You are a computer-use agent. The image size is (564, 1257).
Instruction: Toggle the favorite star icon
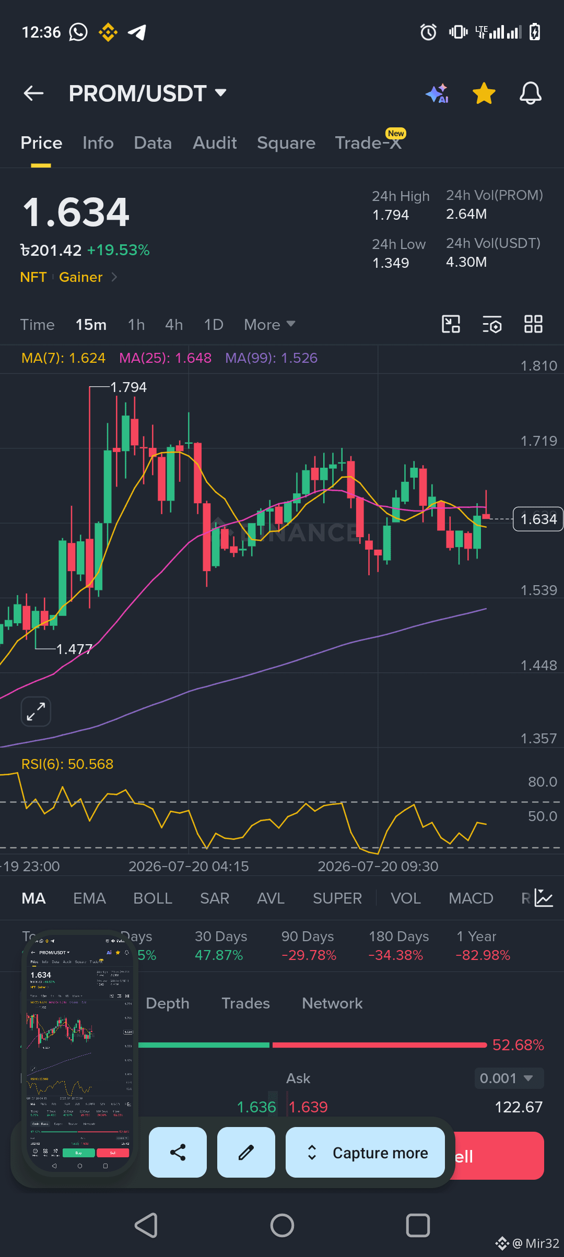484,93
